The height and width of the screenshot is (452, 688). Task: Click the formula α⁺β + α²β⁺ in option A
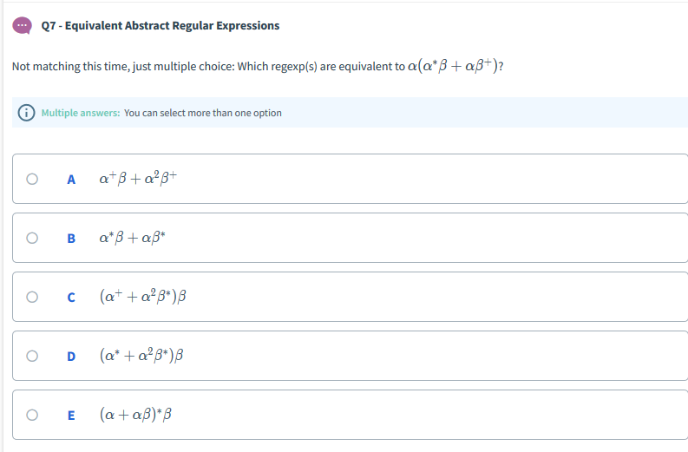tap(139, 179)
